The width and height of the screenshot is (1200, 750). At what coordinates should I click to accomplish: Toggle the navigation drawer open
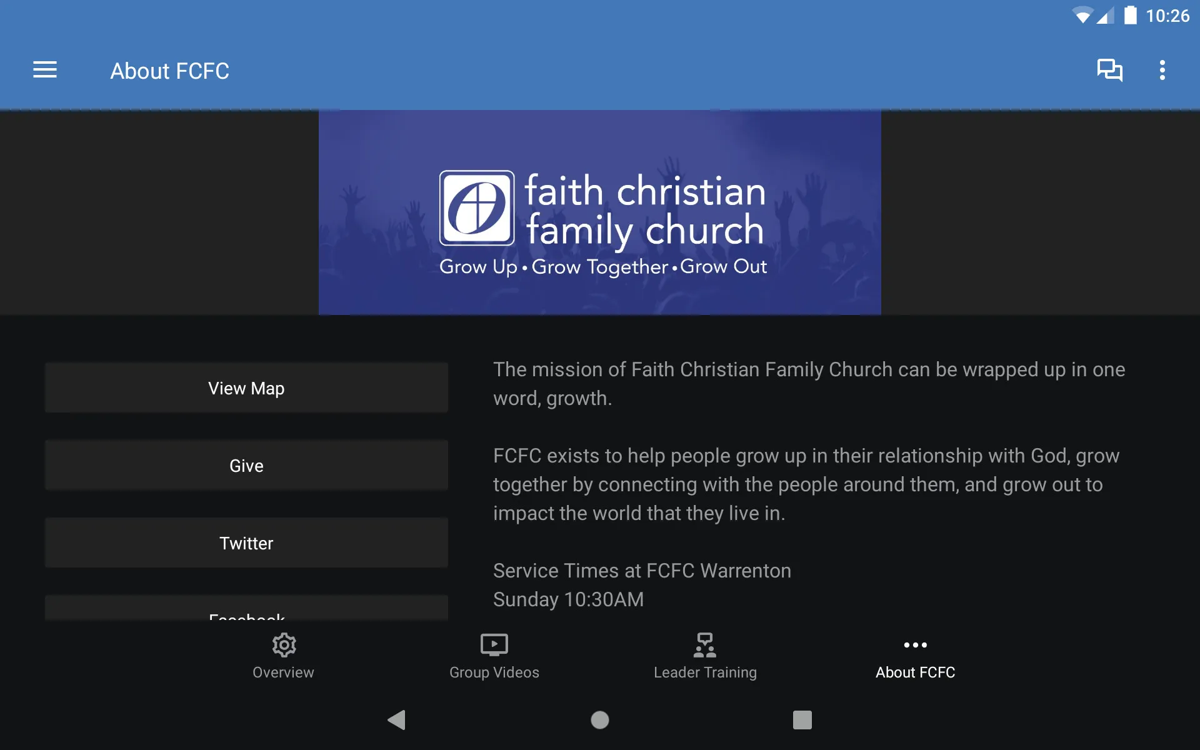click(45, 69)
